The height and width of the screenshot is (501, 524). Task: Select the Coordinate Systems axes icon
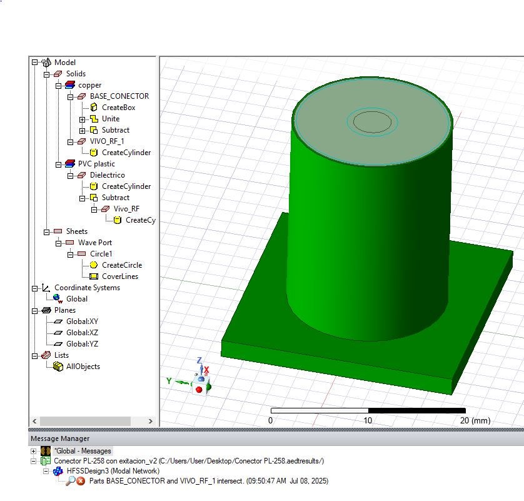46,288
